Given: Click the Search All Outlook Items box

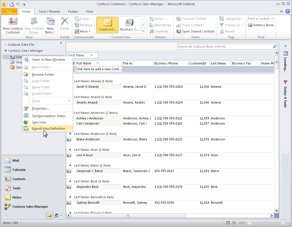Looking at the screenshot, I should [224, 46].
